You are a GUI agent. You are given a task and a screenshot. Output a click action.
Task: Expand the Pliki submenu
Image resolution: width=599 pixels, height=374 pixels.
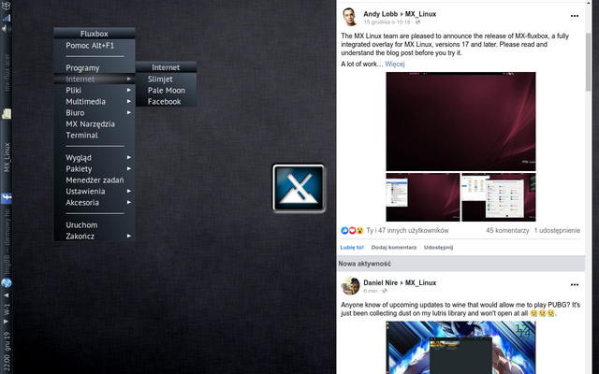coord(95,90)
